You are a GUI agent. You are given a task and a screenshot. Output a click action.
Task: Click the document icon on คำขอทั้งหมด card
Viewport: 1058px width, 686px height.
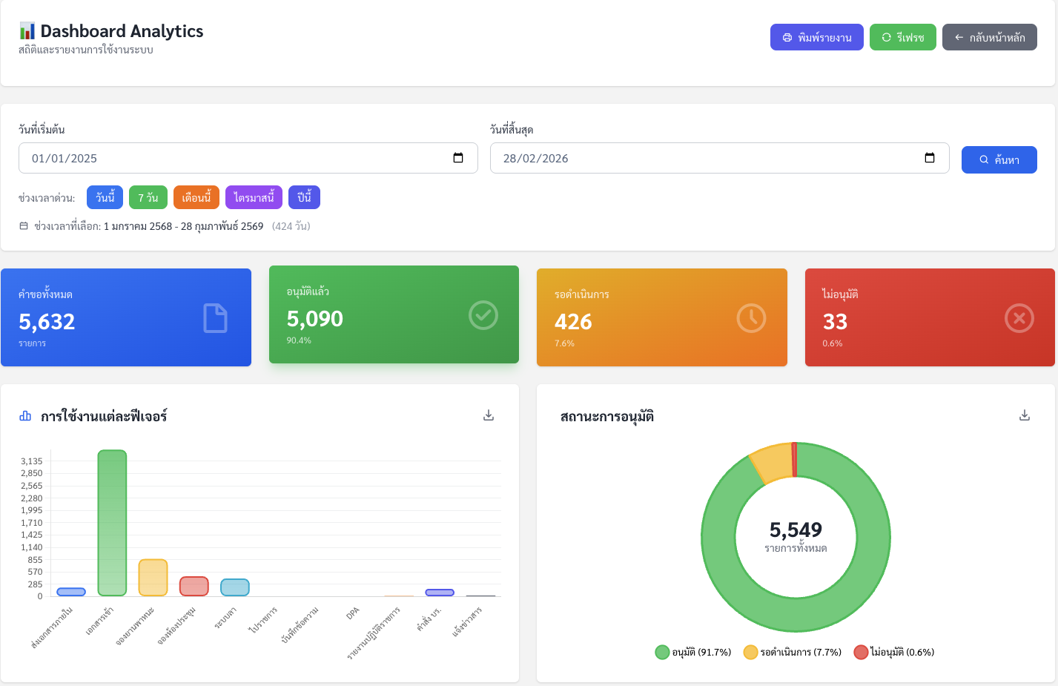(215, 318)
